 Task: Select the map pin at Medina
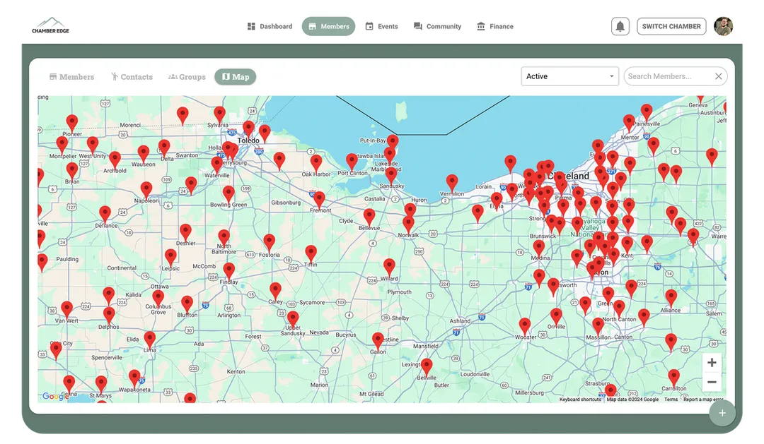tap(539, 248)
